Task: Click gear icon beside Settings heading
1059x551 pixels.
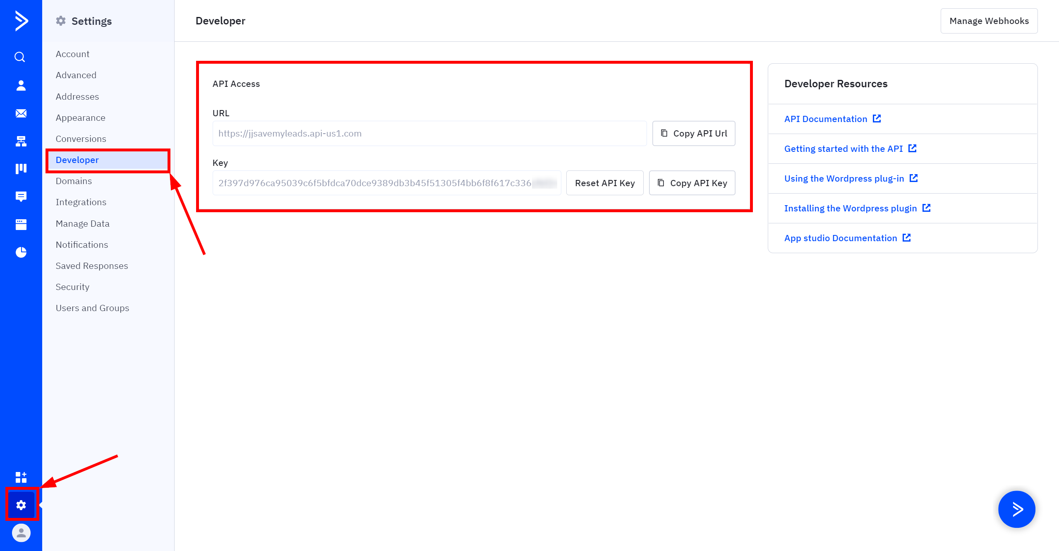Action: click(x=61, y=21)
